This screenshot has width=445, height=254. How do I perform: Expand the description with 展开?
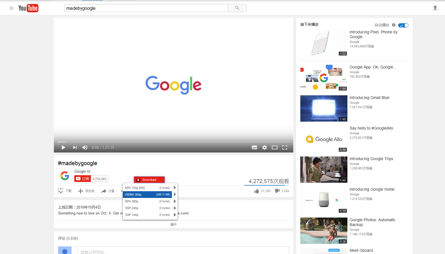point(174,225)
